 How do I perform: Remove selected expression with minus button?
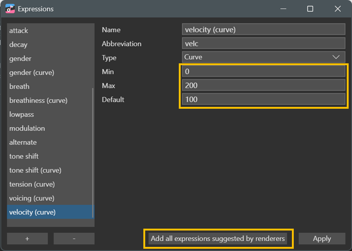tap(74, 238)
